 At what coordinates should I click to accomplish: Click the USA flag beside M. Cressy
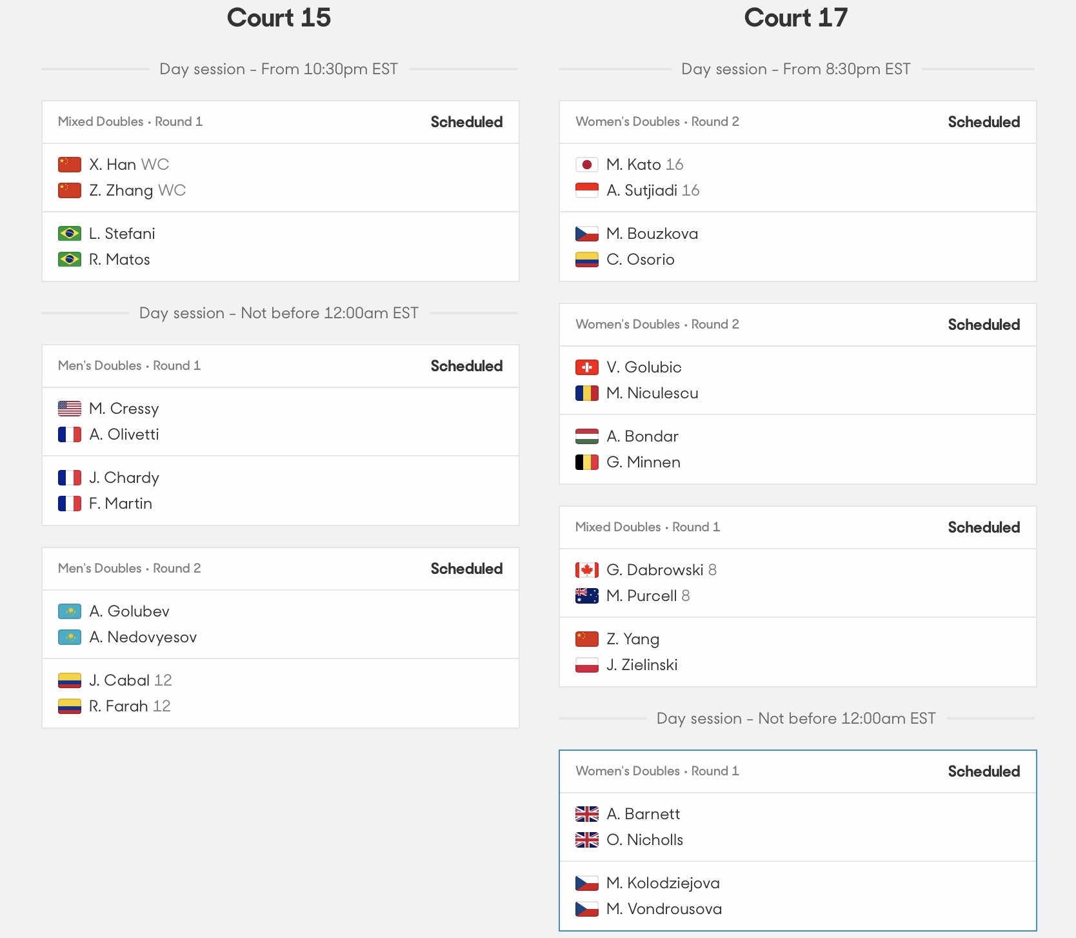[70, 409]
